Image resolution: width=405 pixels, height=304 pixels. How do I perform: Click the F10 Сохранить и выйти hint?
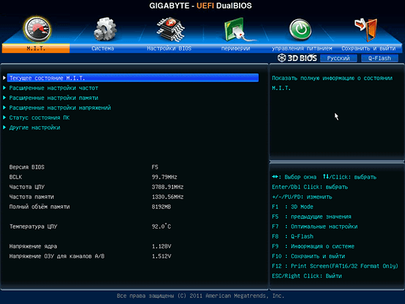[309, 256]
